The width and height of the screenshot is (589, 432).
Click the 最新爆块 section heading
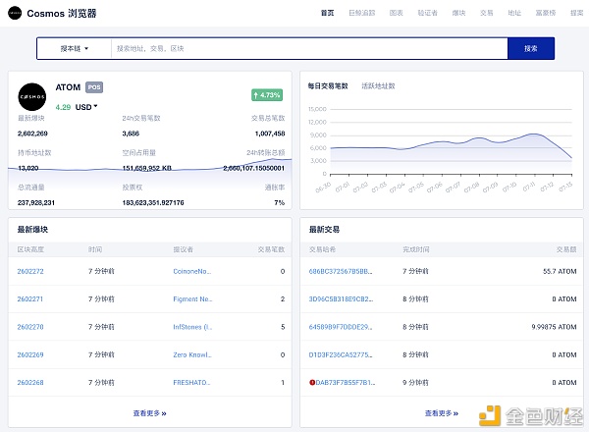coord(32,229)
